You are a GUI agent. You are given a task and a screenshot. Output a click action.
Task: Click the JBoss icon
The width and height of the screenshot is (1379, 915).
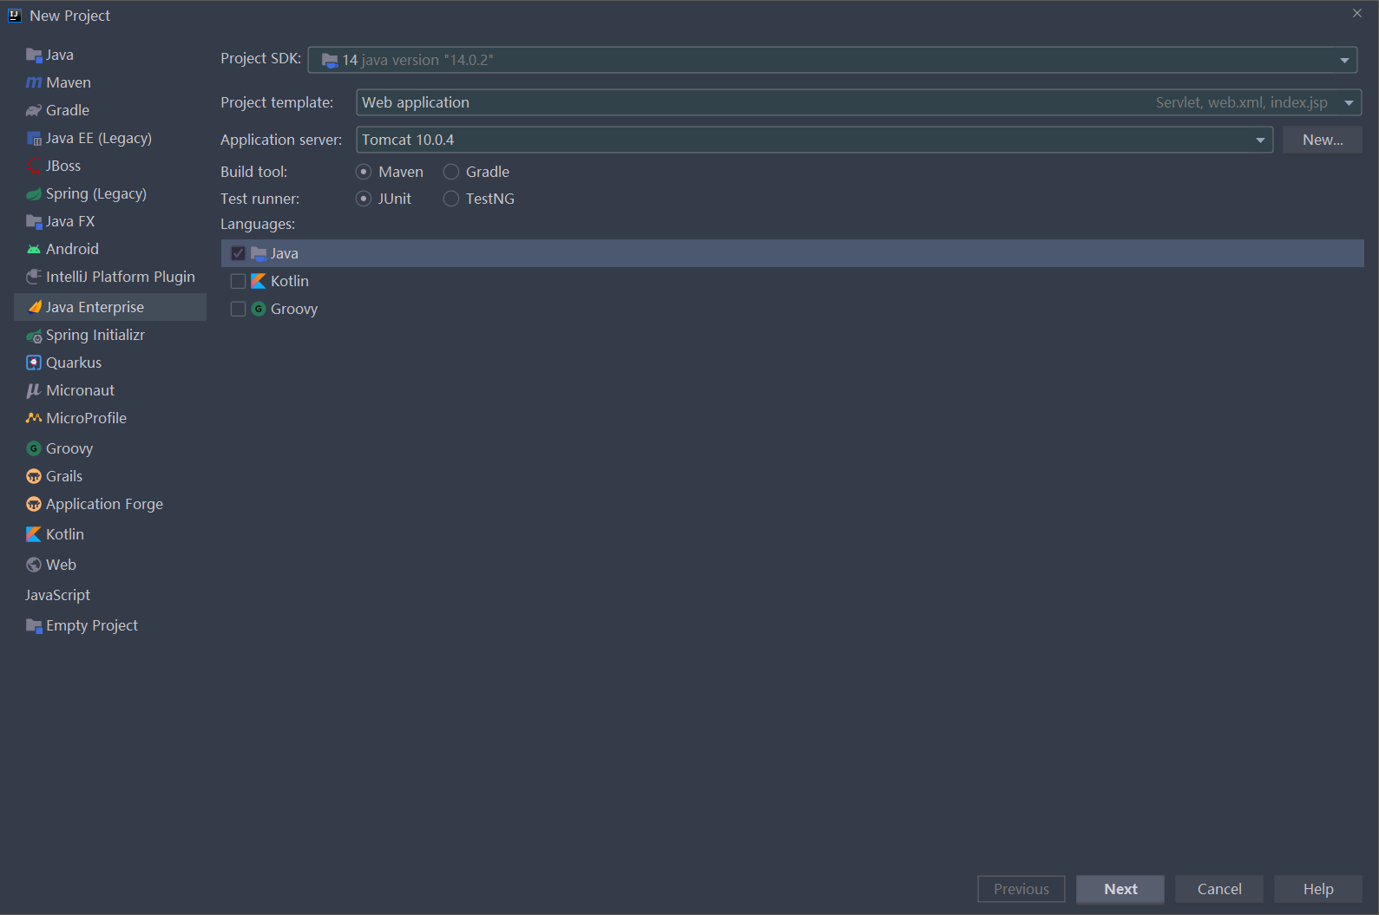(x=34, y=167)
